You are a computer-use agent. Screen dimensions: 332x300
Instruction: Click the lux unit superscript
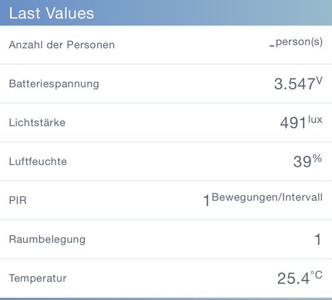click(315, 120)
